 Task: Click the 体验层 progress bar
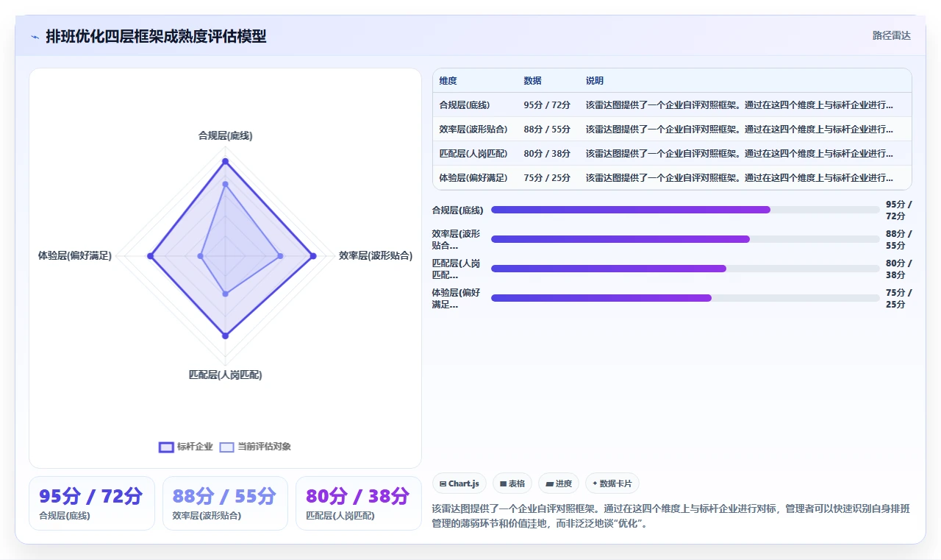(685, 298)
